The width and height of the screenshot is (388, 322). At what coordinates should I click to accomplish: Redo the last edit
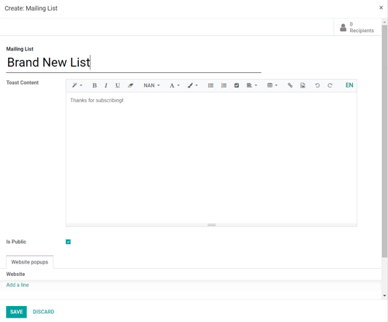tap(330, 85)
